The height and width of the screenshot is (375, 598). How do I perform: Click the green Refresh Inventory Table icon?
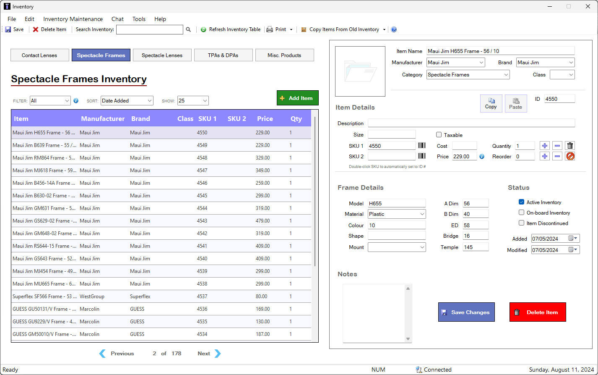[203, 29]
